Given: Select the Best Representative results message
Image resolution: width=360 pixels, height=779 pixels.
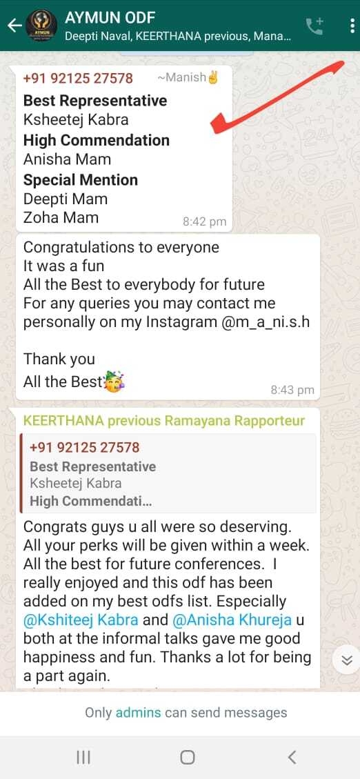Looking at the screenshot, I should tap(124, 148).
